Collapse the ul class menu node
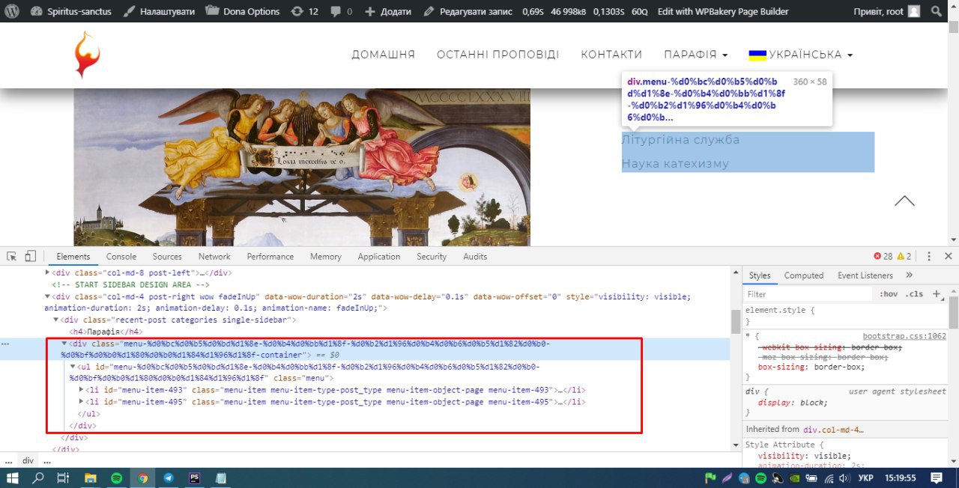Image resolution: width=959 pixels, height=488 pixels. 73,367
